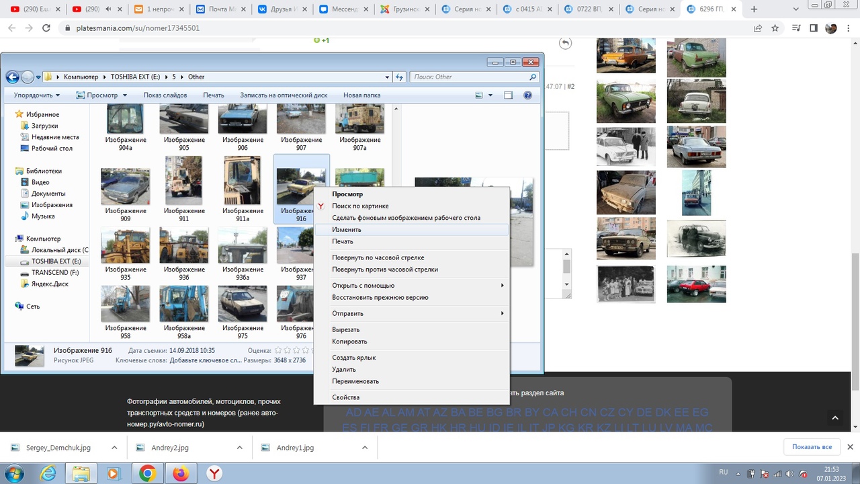Click the Показать все downloads button
The image size is (860, 484).
812,447
